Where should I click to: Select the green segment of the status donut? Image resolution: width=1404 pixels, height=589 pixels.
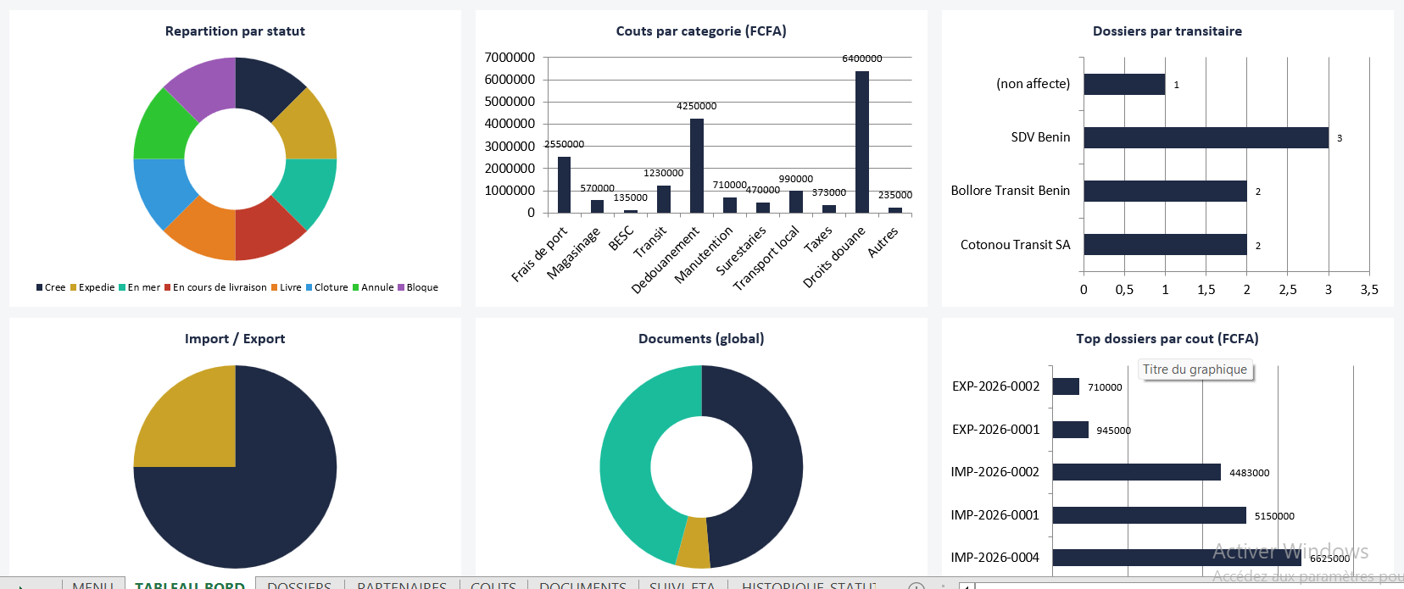164,130
